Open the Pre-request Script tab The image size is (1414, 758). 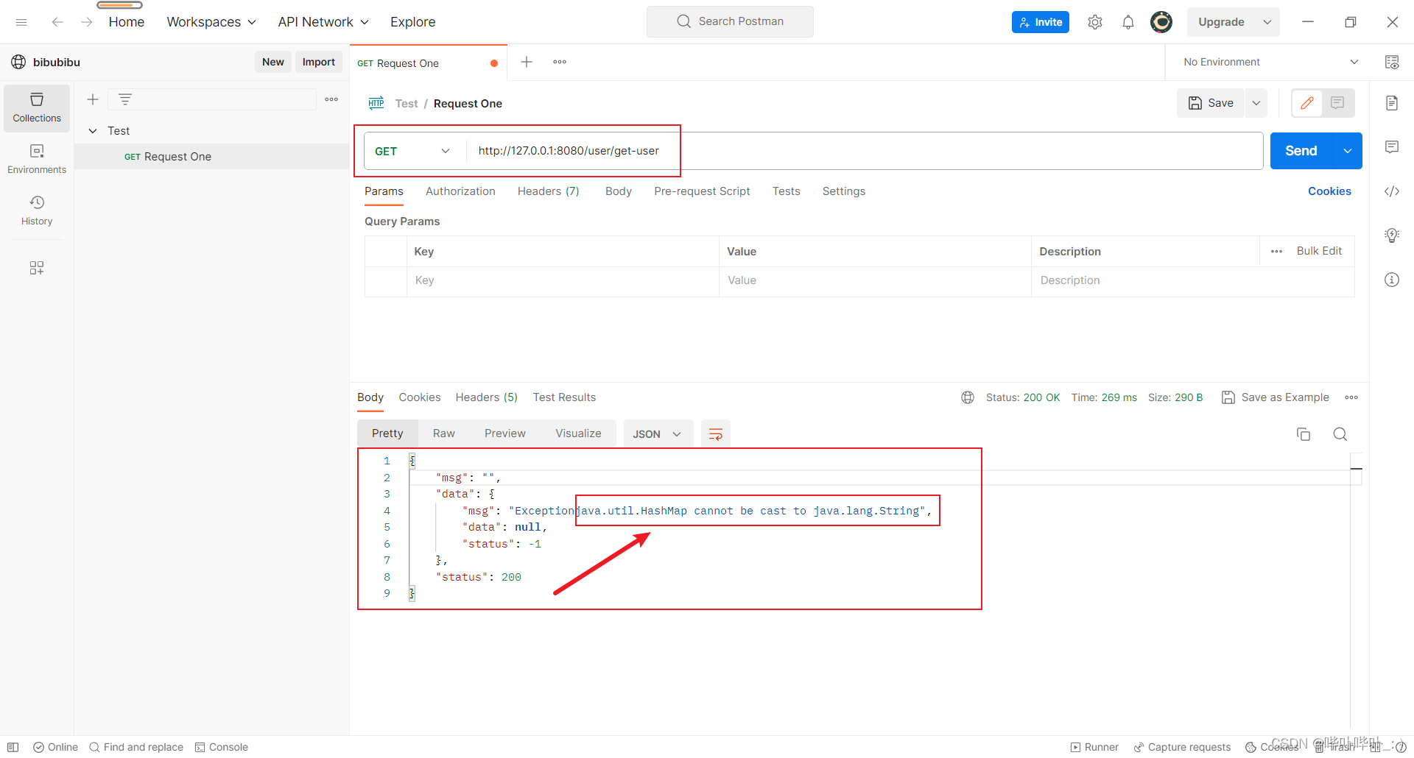coord(702,191)
